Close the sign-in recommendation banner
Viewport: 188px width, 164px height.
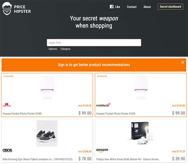point(183,62)
